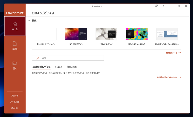Click the 鮮やかなサイケデリック label text
This screenshot has height=117, width=193.
pyautogui.click(x=137, y=44)
